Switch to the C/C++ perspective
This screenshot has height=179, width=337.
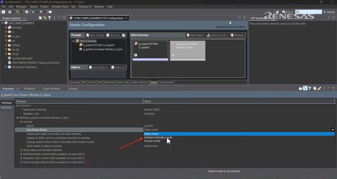click(288, 12)
